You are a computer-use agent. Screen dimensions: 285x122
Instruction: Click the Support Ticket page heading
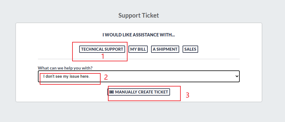[x=139, y=15]
